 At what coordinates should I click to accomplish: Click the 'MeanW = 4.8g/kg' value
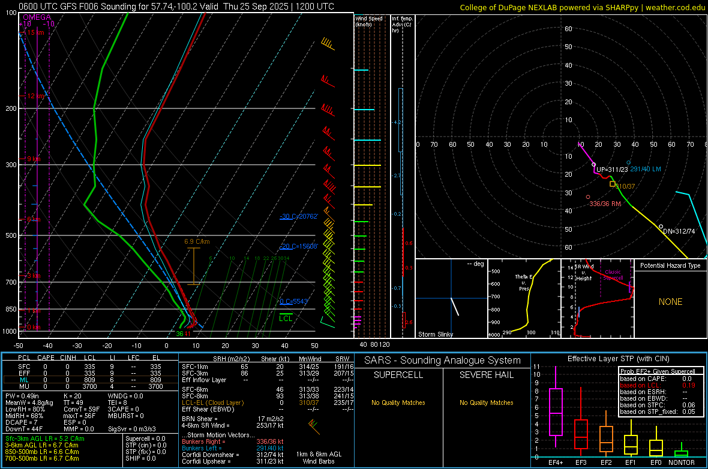[29, 403]
